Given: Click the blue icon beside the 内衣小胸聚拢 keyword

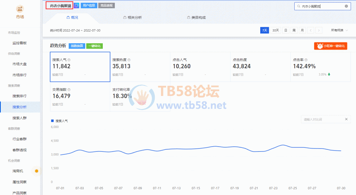Looking at the screenshot, I should tap(77, 6).
